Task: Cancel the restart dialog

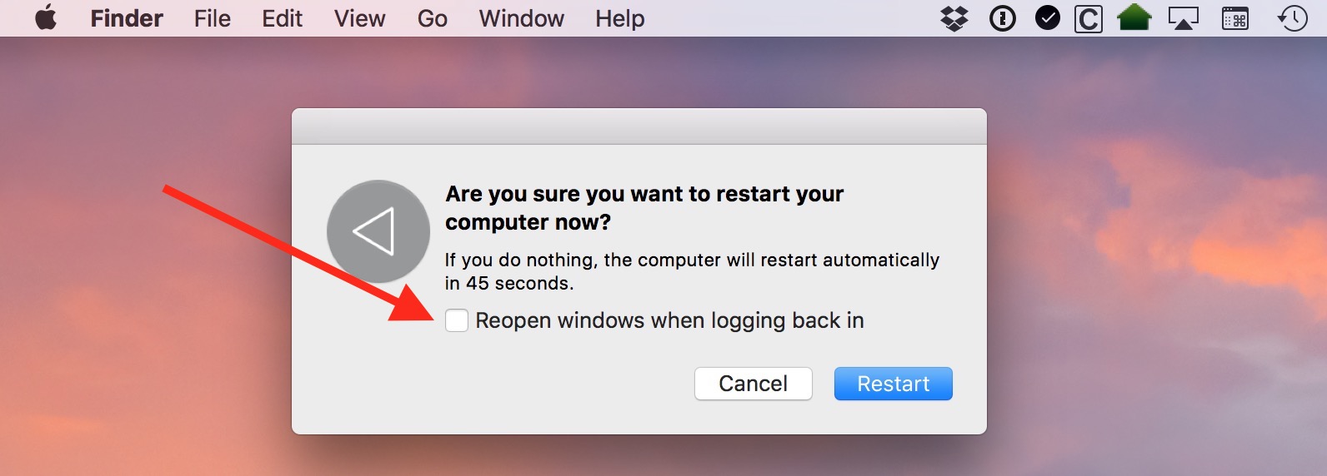Action: (x=754, y=384)
